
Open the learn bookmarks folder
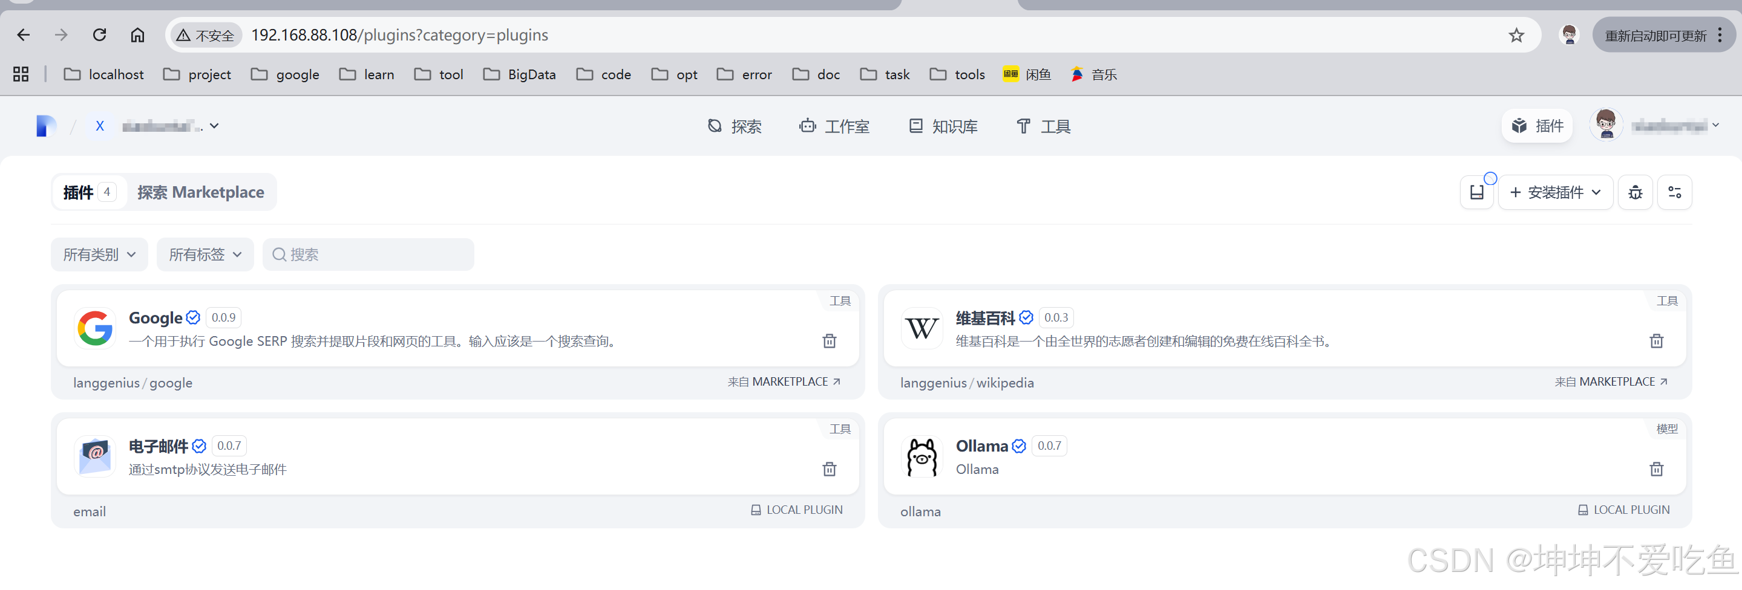[367, 74]
